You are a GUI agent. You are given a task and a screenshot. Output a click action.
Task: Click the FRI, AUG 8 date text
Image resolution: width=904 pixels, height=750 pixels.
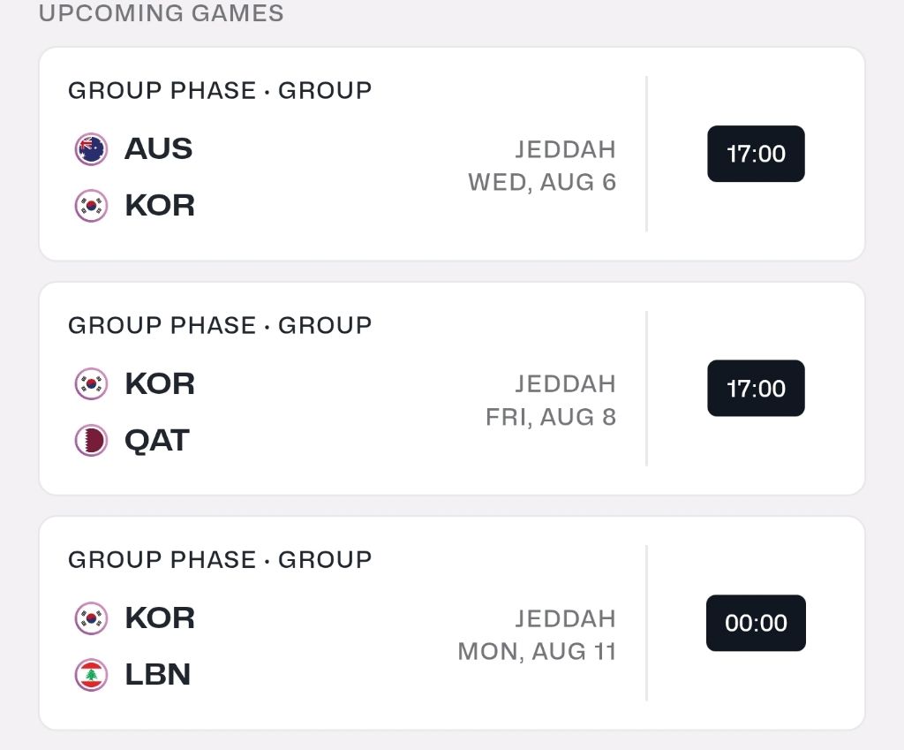(551, 417)
